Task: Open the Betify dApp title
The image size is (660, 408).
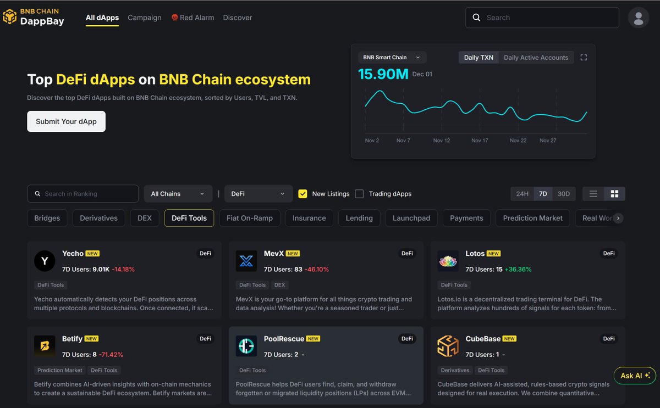Action: tap(72, 338)
